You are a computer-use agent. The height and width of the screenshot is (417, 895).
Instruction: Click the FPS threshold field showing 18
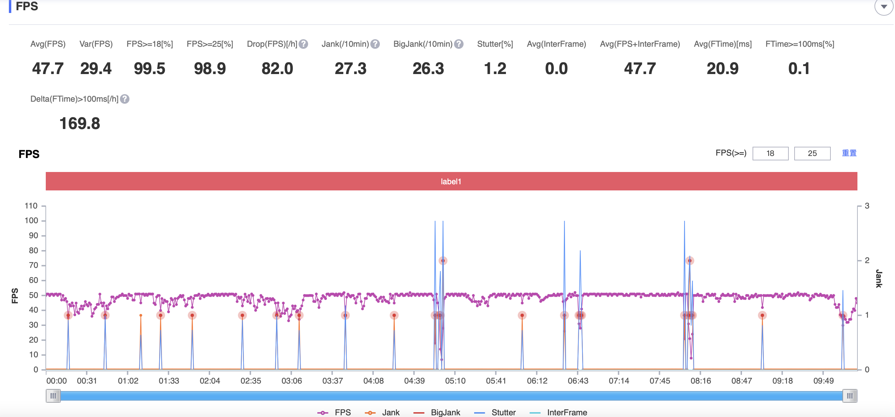click(x=770, y=154)
